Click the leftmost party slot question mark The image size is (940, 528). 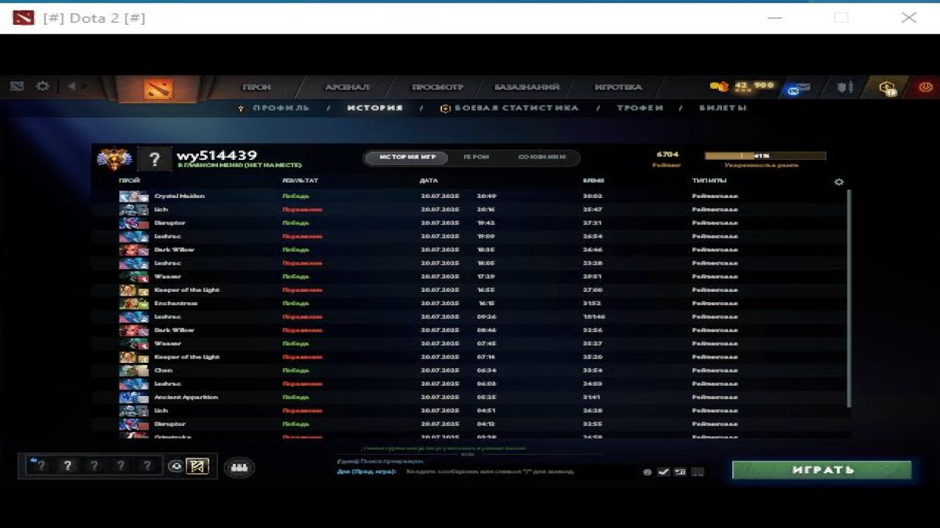click(40, 466)
